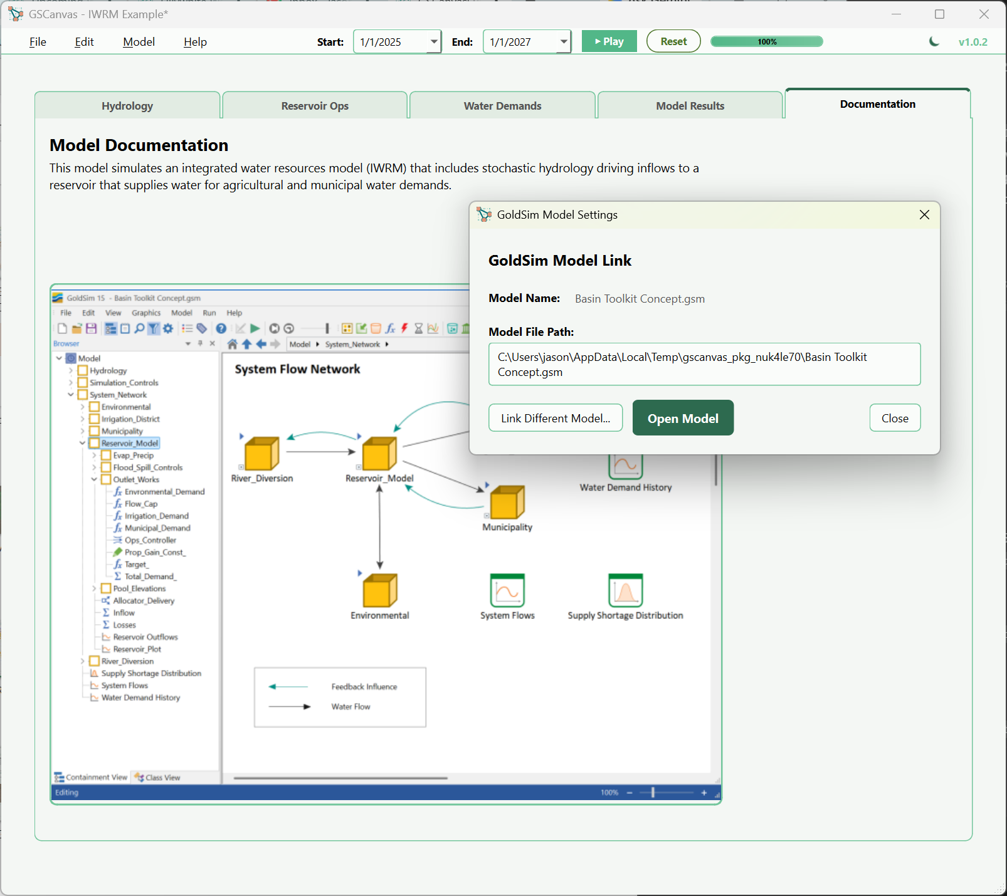Click magnifier search icon in GoldSim screenshot toolbar

click(139, 328)
